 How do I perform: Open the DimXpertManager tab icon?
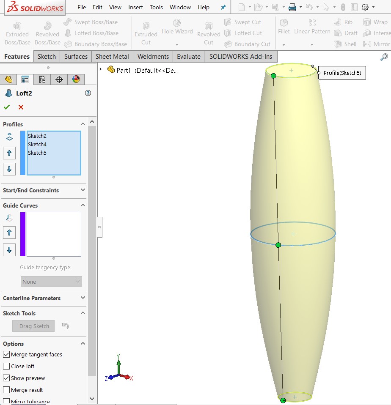59,79
